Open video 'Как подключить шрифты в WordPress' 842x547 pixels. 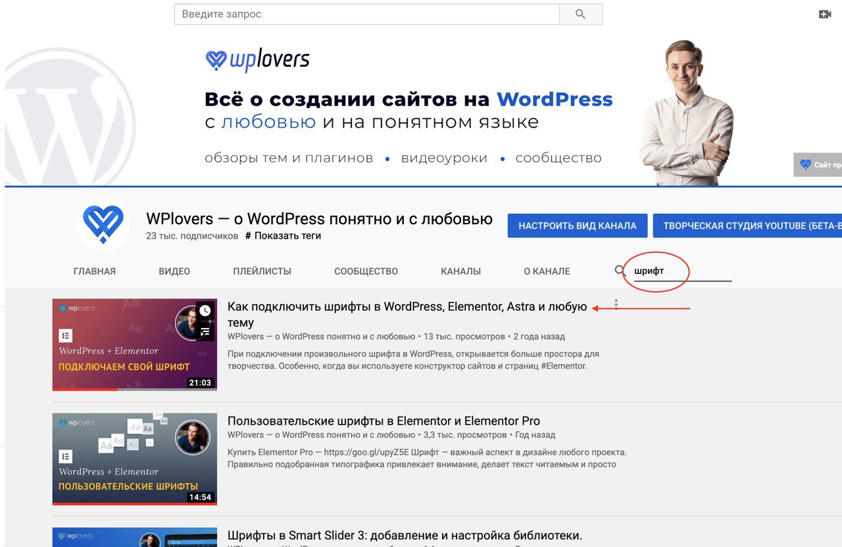pos(407,314)
